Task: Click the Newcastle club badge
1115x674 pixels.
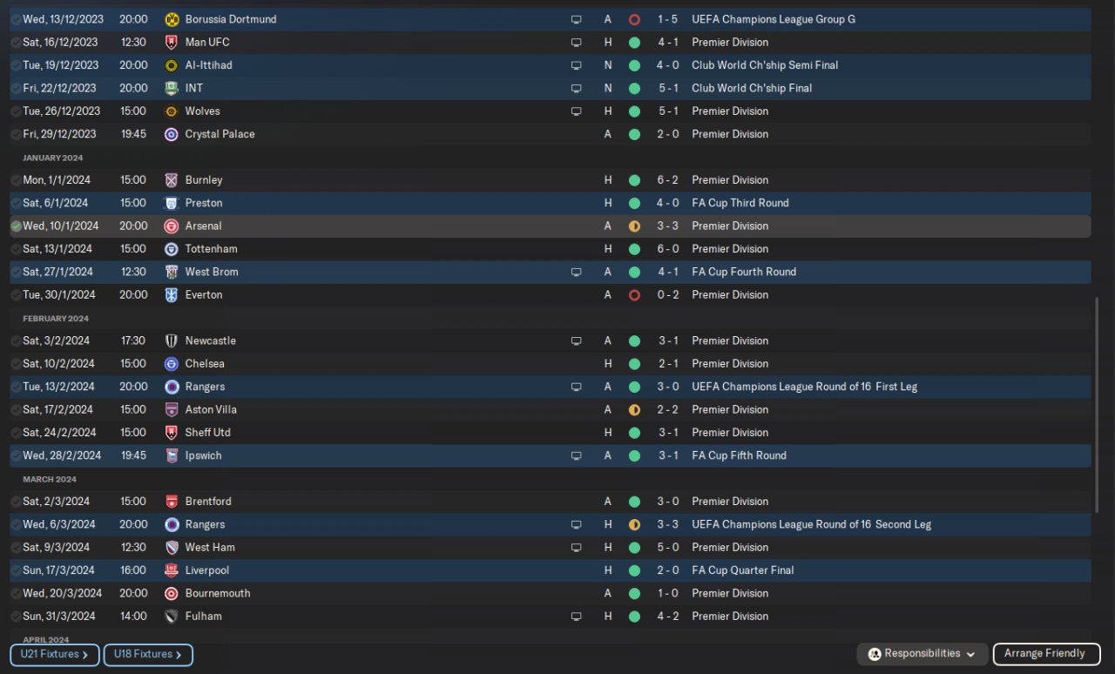Action: [172, 341]
